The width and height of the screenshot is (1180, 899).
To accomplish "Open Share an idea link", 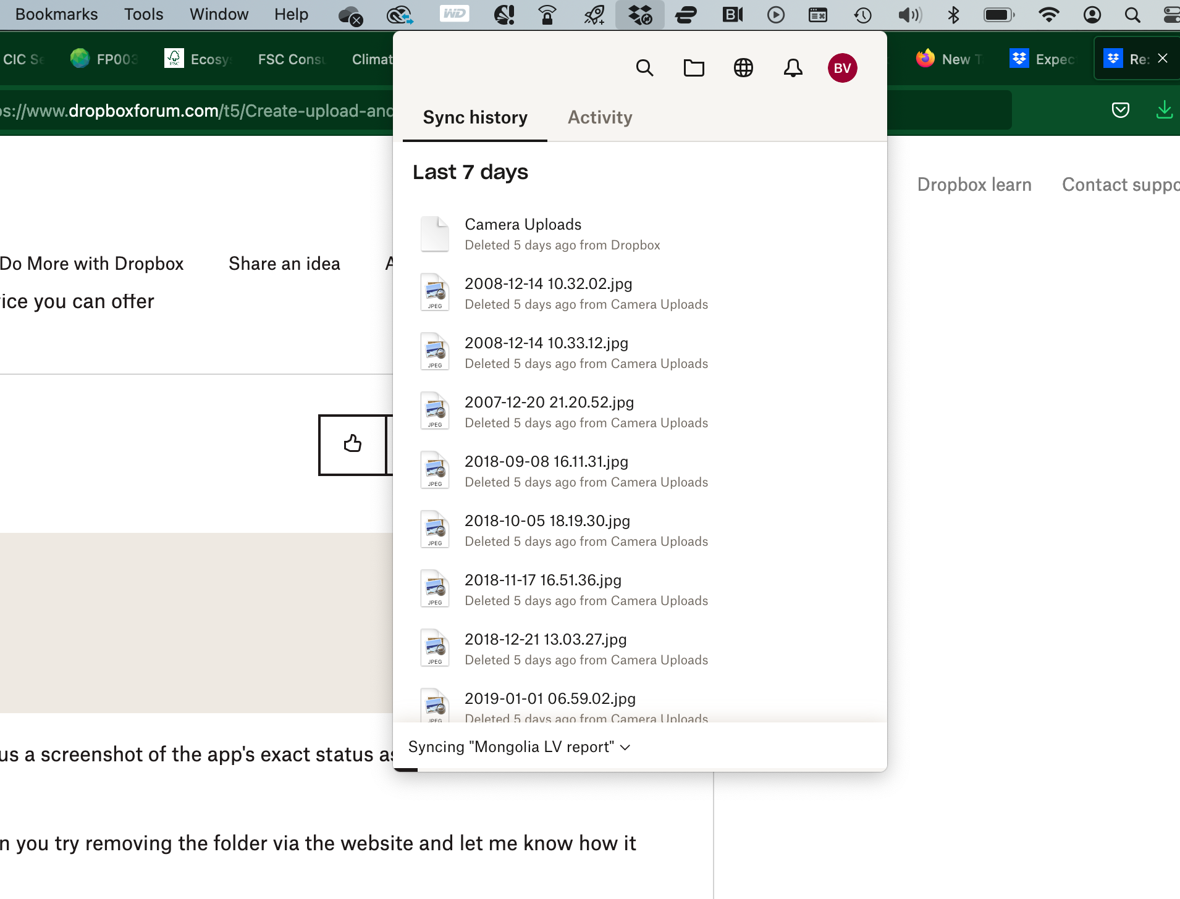I will coord(284,264).
